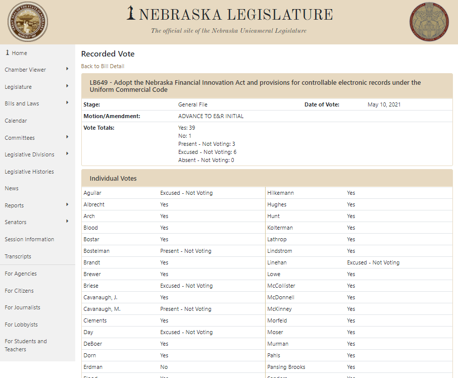Visit For Students and Teachers page
458x378 pixels.
click(26, 345)
